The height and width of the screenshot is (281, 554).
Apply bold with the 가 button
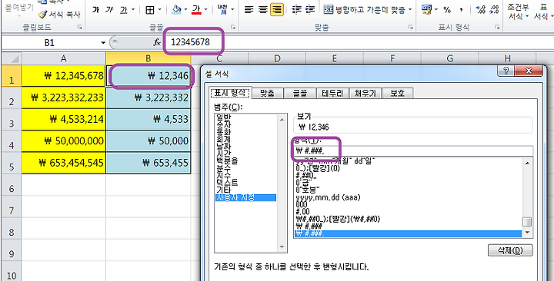(95, 10)
